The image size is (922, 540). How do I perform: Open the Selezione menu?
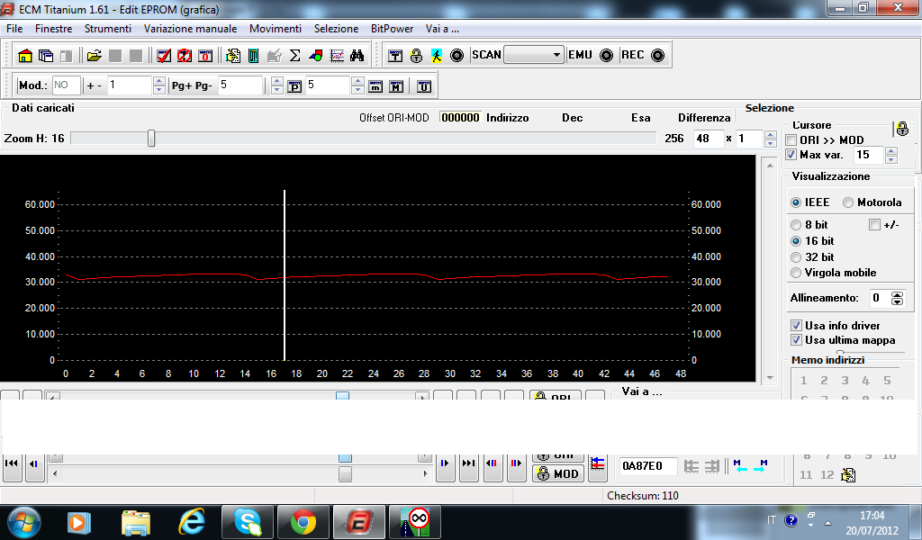pos(336,29)
